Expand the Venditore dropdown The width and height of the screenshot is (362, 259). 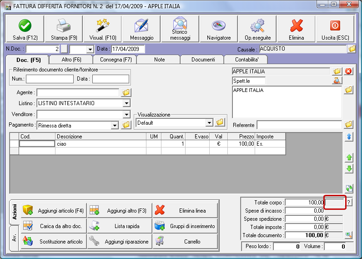126,114
